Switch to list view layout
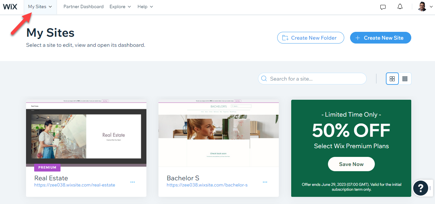435x204 pixels. pyautogui.click(x=405, y=79)
